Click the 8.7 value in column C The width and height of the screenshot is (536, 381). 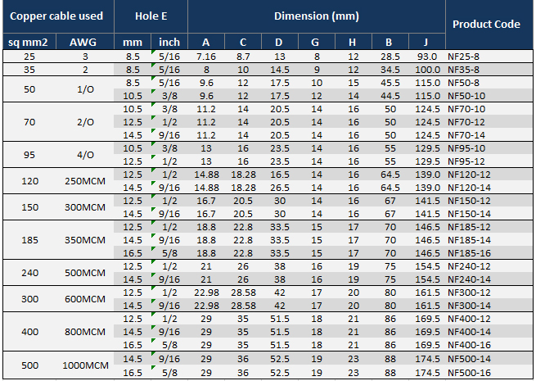[243, 57]
